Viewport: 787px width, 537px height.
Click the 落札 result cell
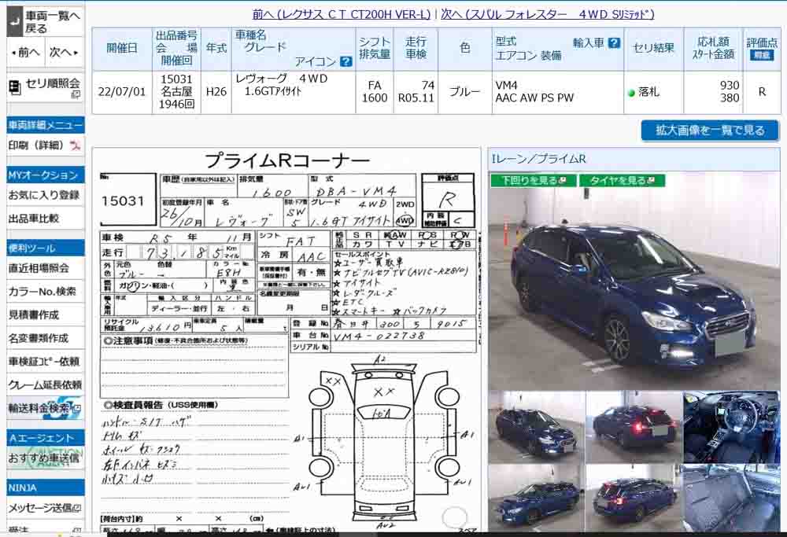pos(653,92)
